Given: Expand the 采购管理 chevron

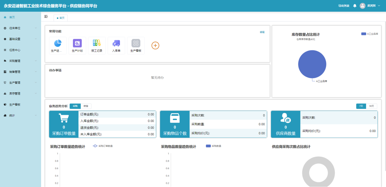Looking at the screenshot, I should coord(36,61).
